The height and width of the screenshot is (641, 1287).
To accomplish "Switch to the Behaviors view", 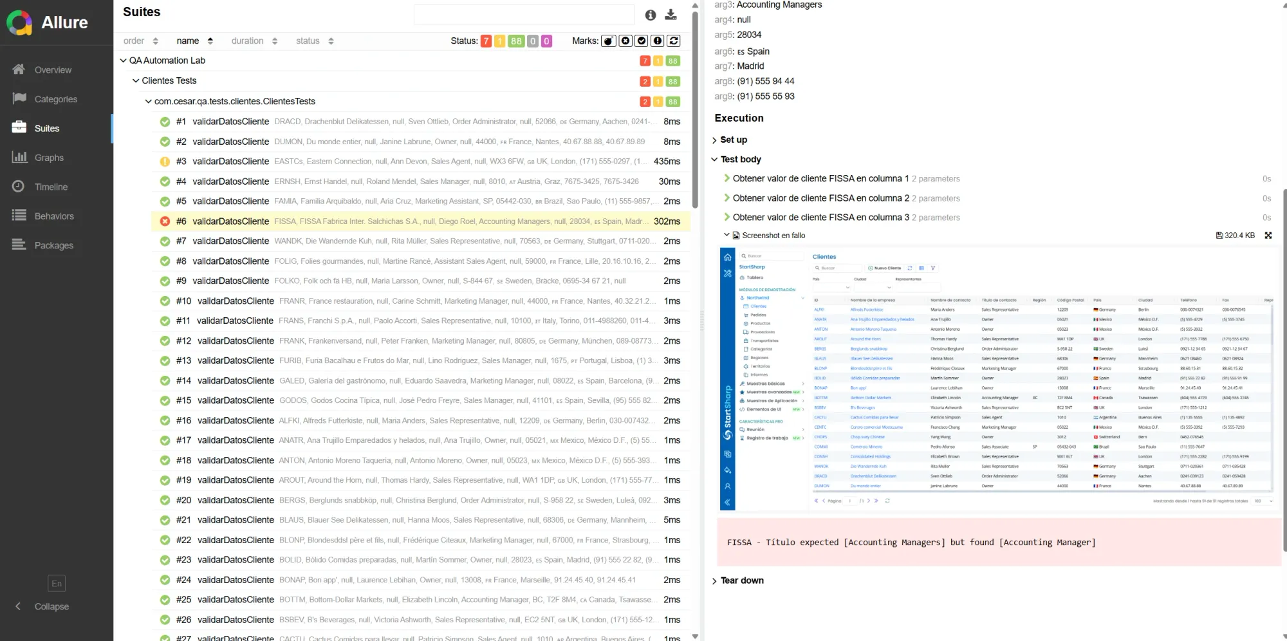I will (x=54, y=216).
